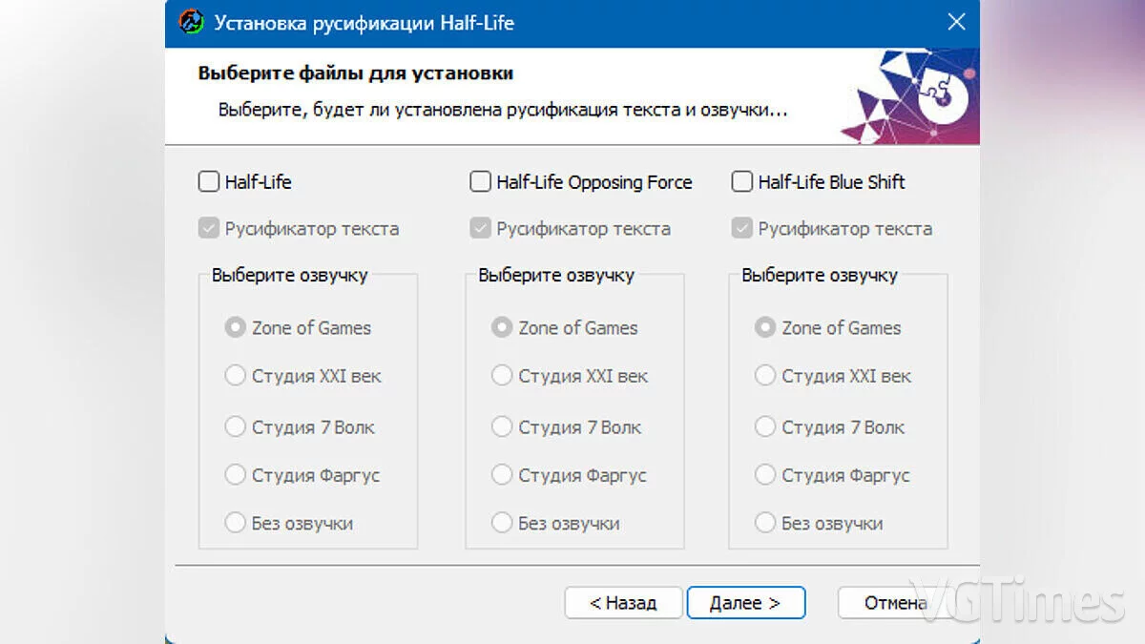Choose Студия XXI век for Half-Life
Viewport: 1145px width, 644px height.
pos(235,376)
